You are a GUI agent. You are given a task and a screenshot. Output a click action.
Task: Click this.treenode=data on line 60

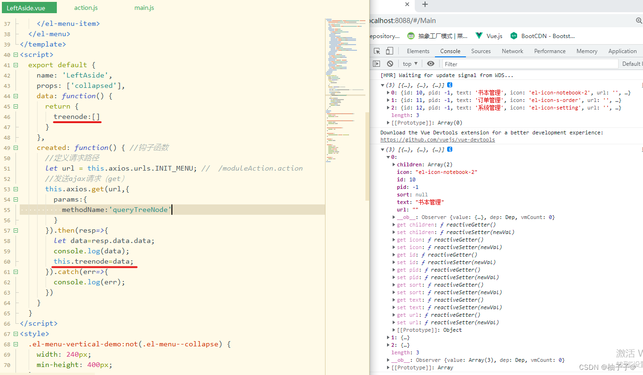(93, 261)
